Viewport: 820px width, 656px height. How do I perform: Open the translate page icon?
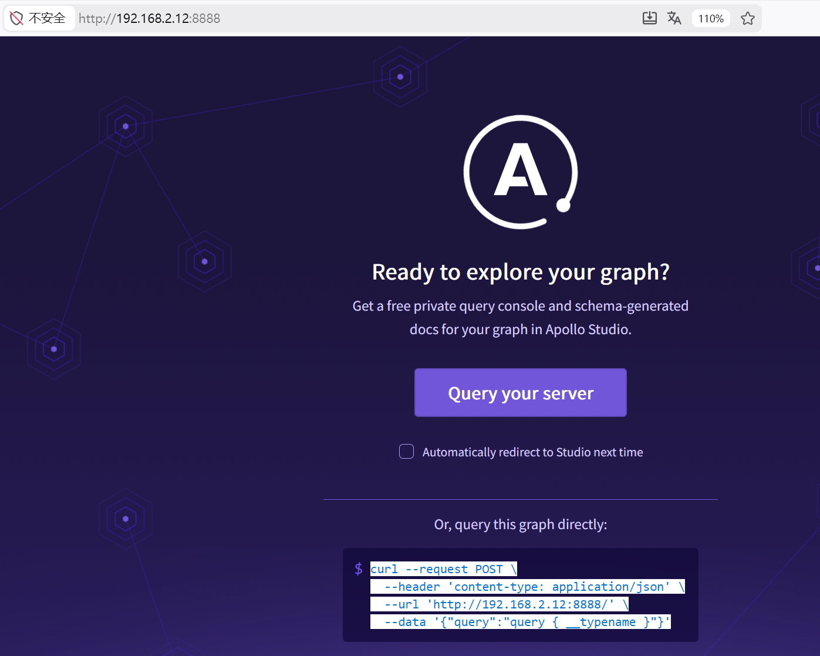(x=674, y=18)
